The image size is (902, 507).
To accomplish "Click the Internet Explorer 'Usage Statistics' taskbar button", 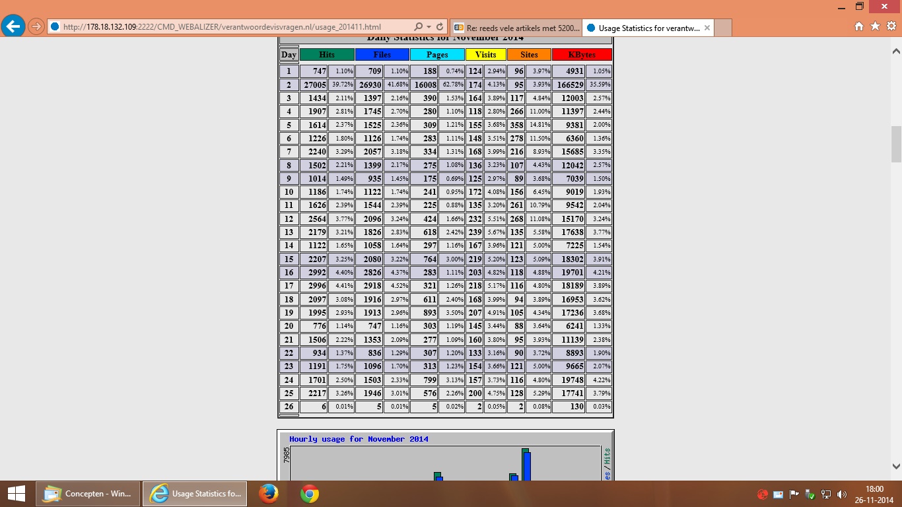I will 195,494.
